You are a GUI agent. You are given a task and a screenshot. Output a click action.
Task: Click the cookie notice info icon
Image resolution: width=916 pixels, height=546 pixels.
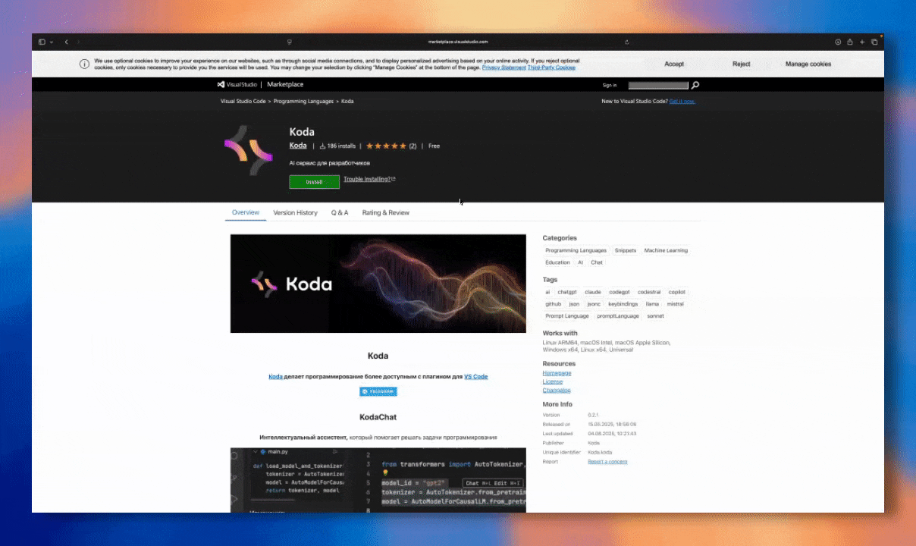pyautogui.click(x=84, y=64)
